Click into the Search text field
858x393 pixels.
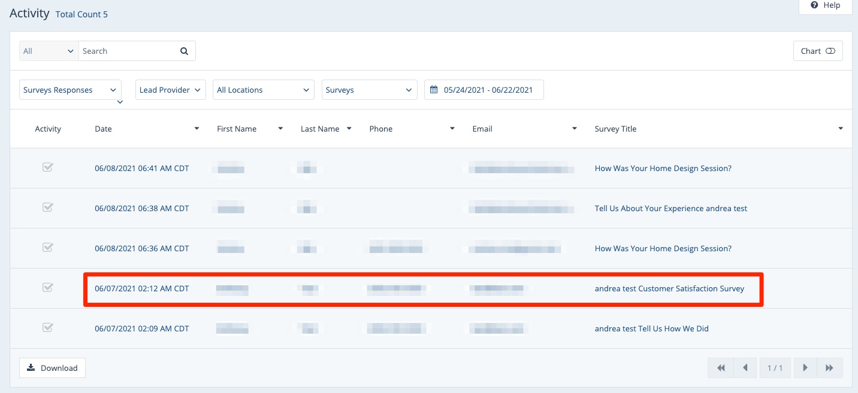pos(128,51)
